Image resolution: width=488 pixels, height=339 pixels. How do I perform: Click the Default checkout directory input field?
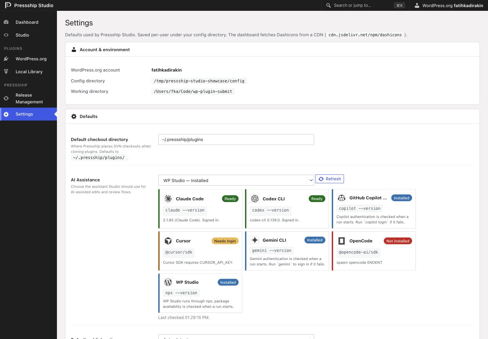tap(236, 139)
